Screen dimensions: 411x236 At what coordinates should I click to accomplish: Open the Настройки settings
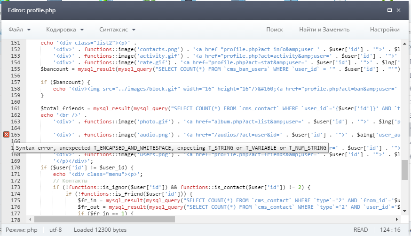coord(384,30)
